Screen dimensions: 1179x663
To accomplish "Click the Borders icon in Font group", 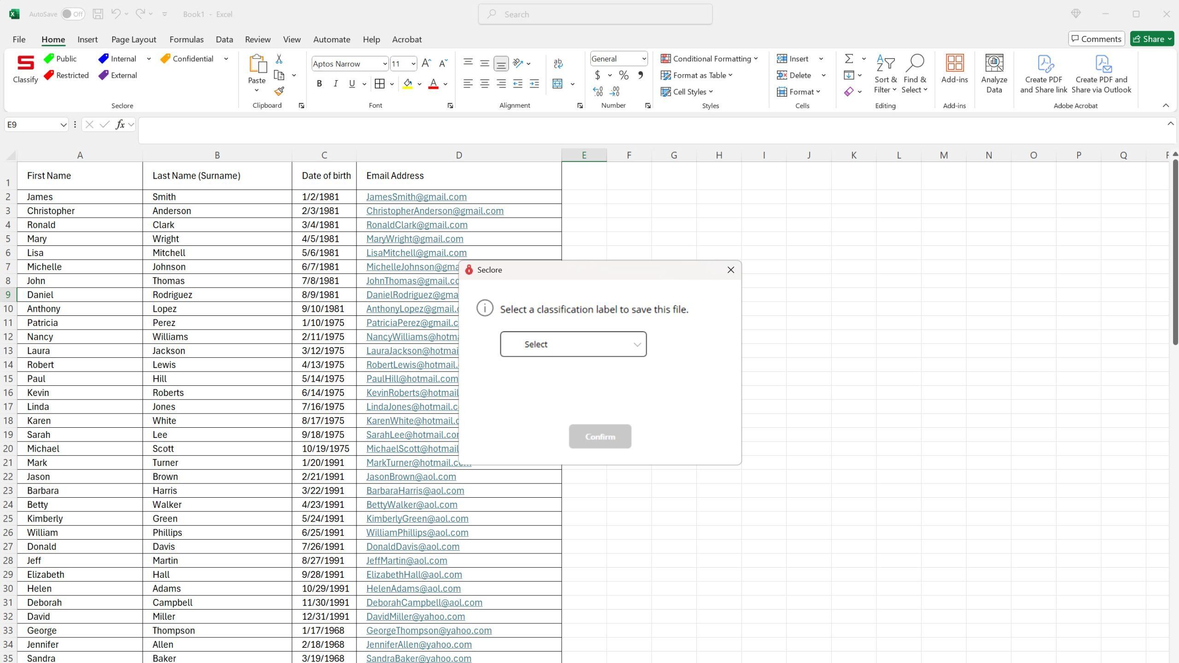I will [379, 84].
